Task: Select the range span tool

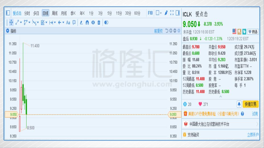Action: (x=51, y=22)
